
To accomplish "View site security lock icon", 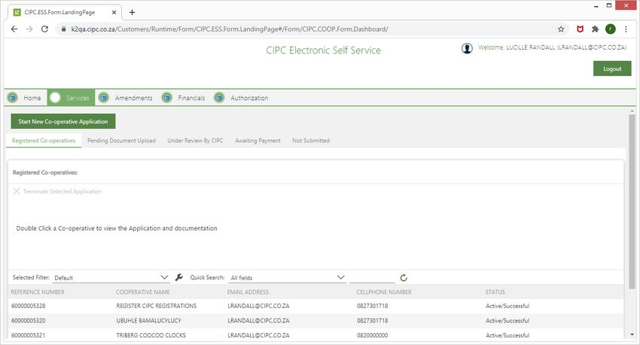I will 63,29.
